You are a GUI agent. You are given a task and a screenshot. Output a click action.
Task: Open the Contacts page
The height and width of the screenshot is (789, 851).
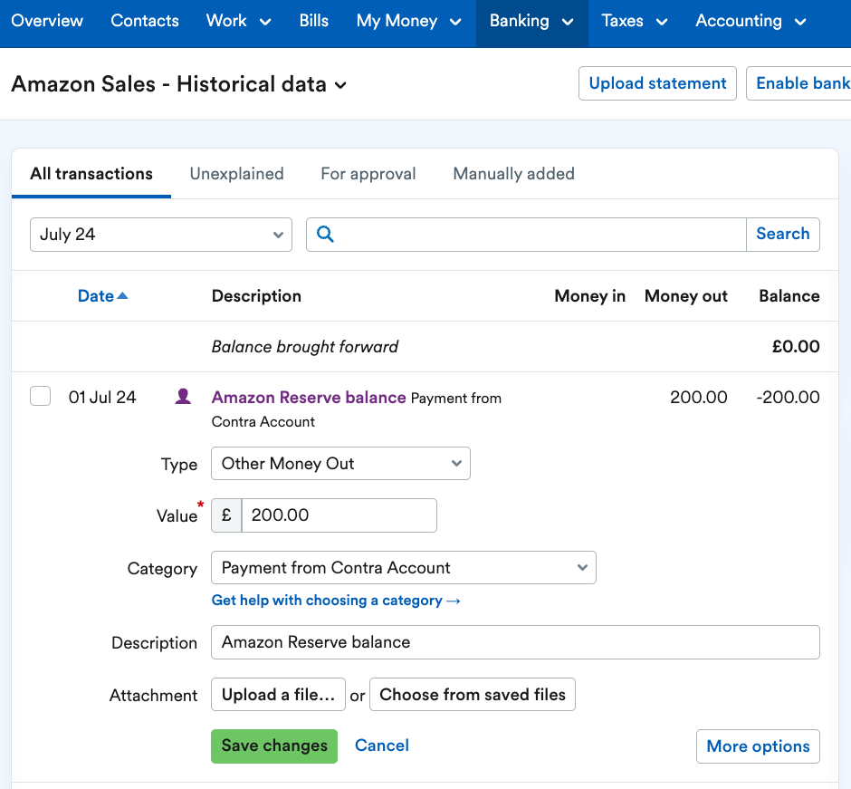[144, 21]
